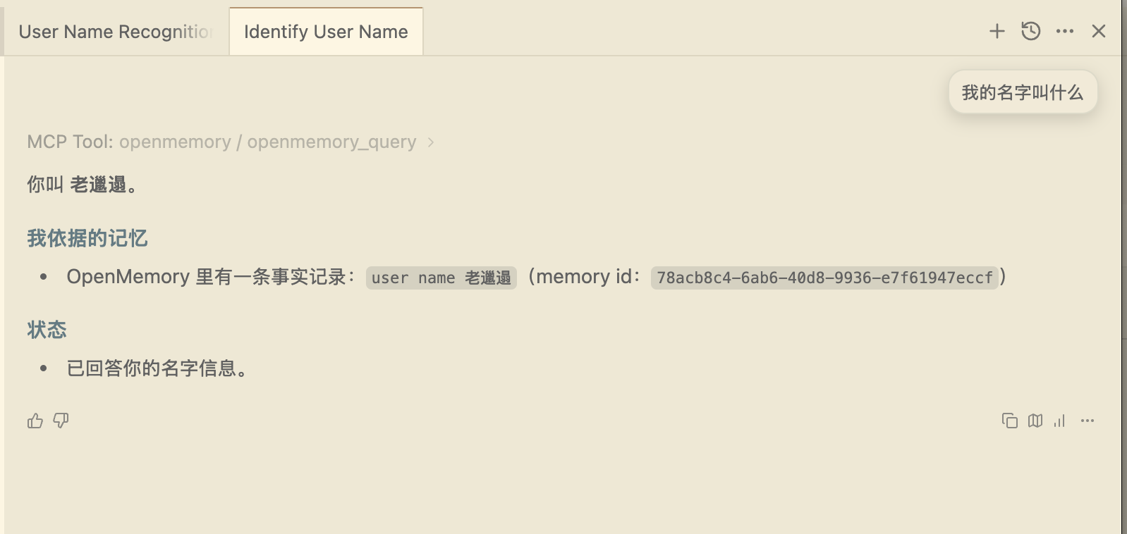Open the map view icon below the reply

(1035, 421)
